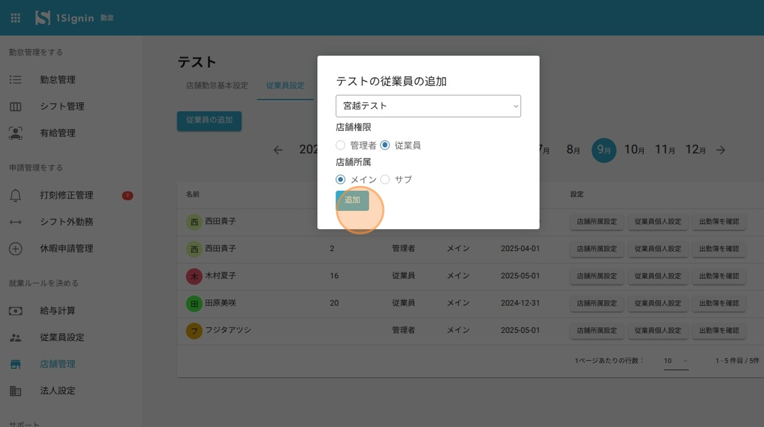Click 追加 button in dialog
The width and height of the screenshot is (764, 427).
click(x=352, y=201)
